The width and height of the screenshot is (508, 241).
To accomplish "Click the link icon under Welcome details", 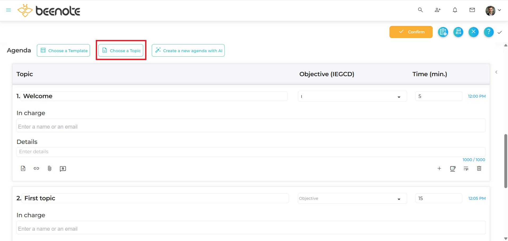I will tap(36, 169).
